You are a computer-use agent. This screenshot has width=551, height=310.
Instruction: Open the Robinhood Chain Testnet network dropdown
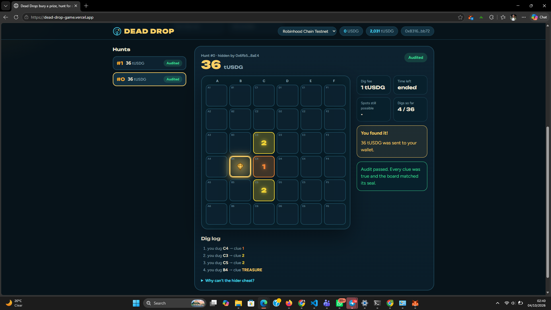pyautogui.click(x=307, y=31)
